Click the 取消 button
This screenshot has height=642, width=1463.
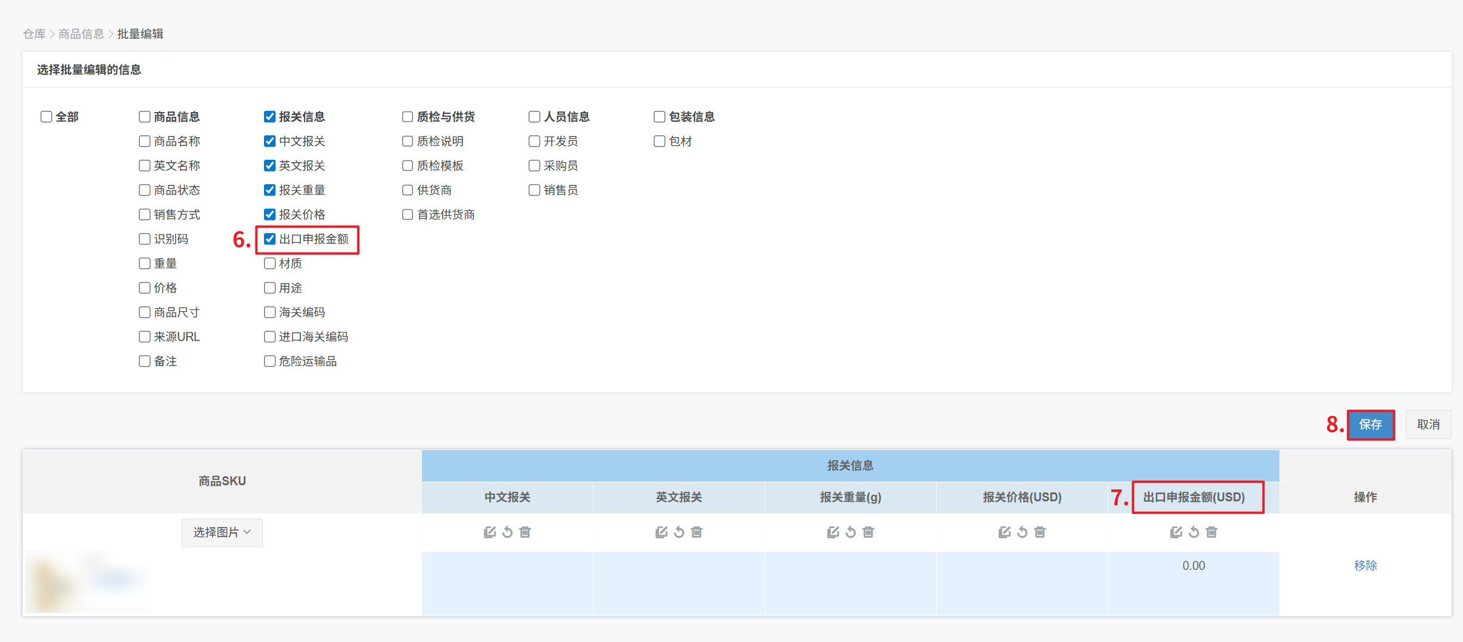1428,424
